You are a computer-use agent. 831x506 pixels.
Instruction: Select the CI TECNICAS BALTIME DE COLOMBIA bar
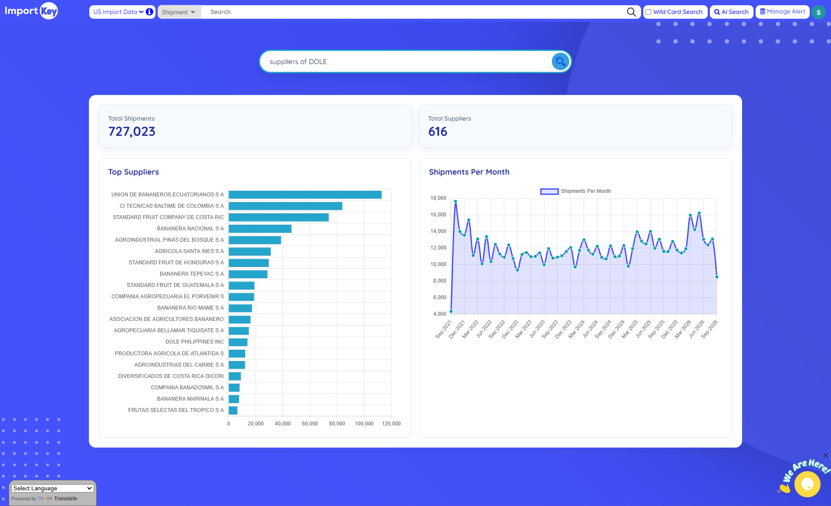(x=285, y=206)
